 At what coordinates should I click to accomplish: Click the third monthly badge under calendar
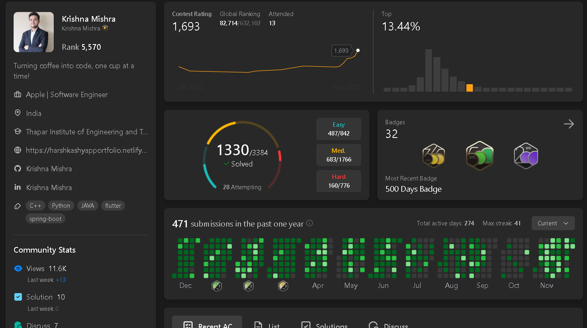coord(283,286)
